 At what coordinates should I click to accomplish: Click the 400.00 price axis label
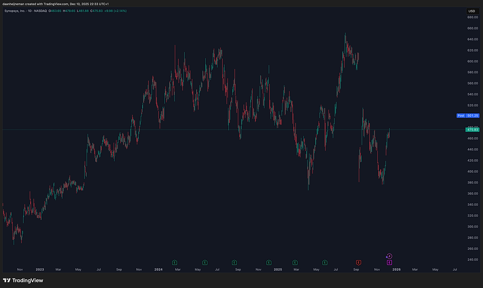(x=473, y=172)
